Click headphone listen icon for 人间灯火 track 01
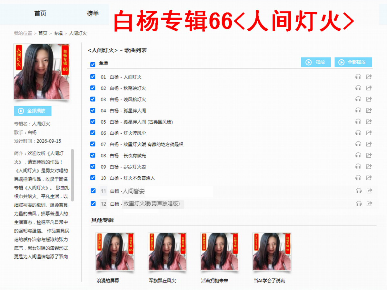 tap(358, 77)
